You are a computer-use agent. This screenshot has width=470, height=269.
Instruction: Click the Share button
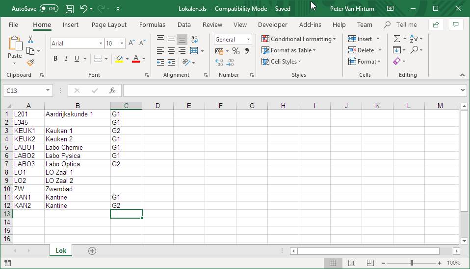click(436, 25)
